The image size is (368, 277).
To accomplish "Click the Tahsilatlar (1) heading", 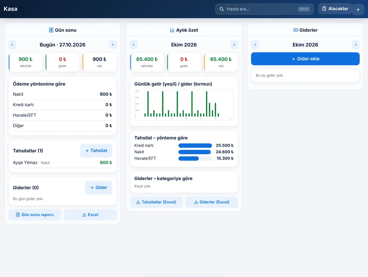I will tap(28, 151).
